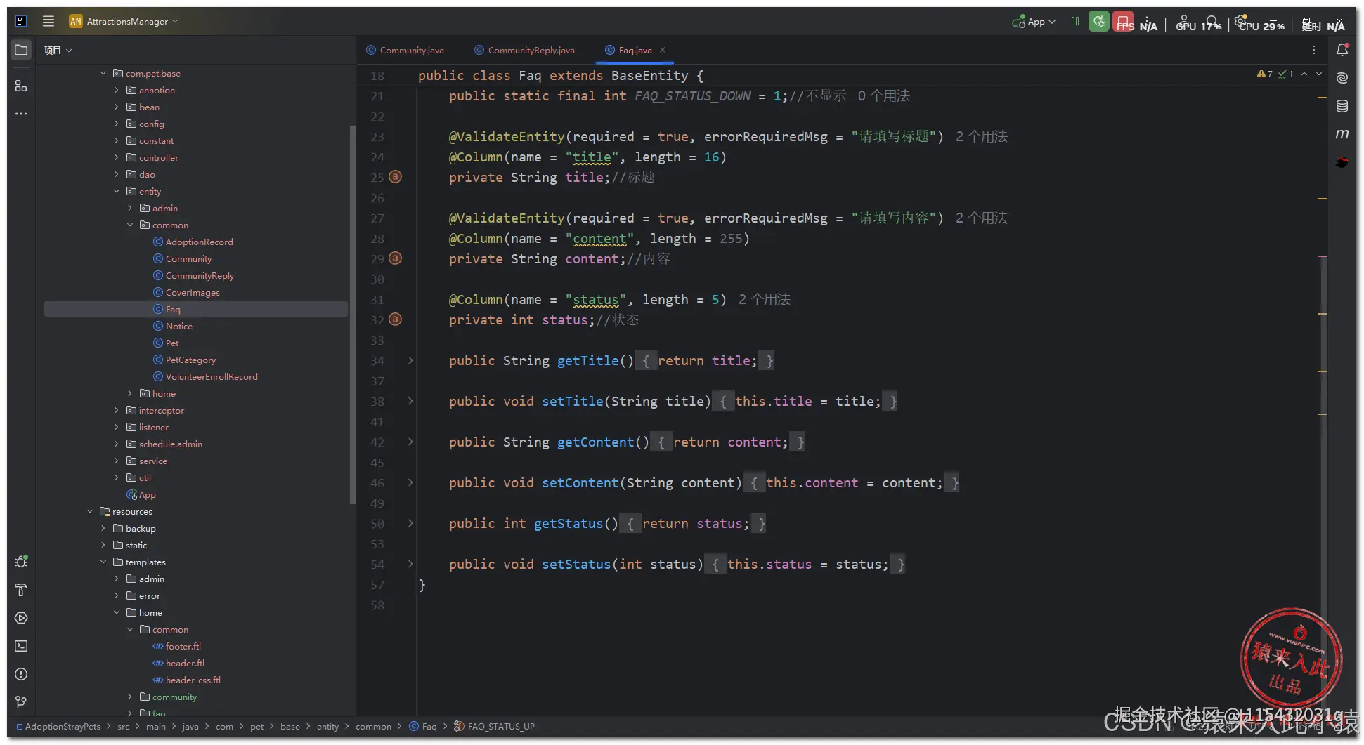Viewport: 1364px width, 745px height.
Task: Select CoverImages class in tree
Action: pyautogui.click(x=193, y=292)
